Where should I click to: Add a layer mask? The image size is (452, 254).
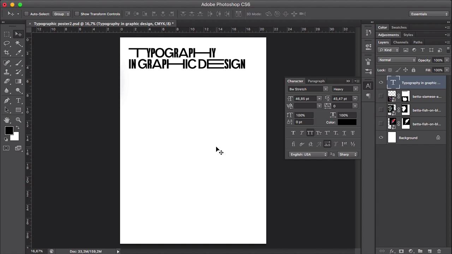[x=401, y=251]
